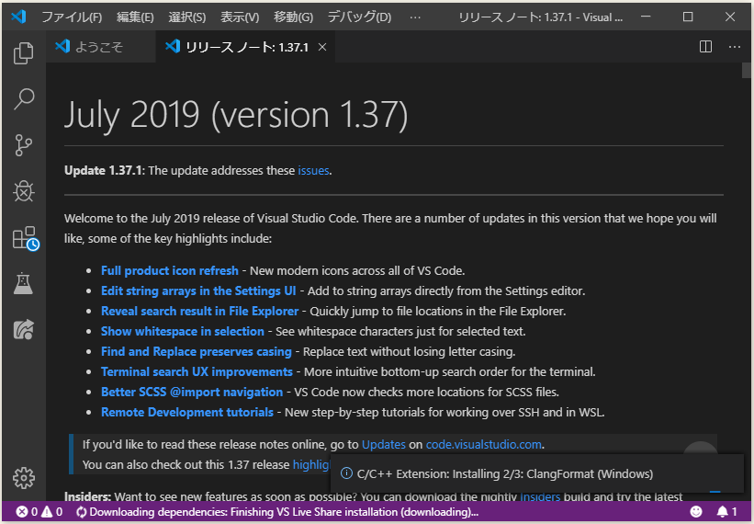This screenshot has height=524, width=754.
Task: Open Remote Development tutorials link
Action: 187,412
